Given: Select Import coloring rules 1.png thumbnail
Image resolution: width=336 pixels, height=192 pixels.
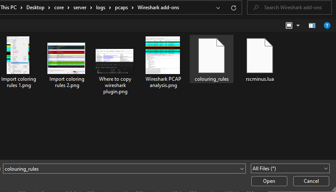Looking at the screenshot, I should click(18, 55).
